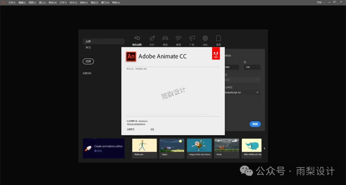This screenshot has width=346, height=185.
Task: Open the Happy Pants Guy Dance sample
Action: (x=199, y=148)
